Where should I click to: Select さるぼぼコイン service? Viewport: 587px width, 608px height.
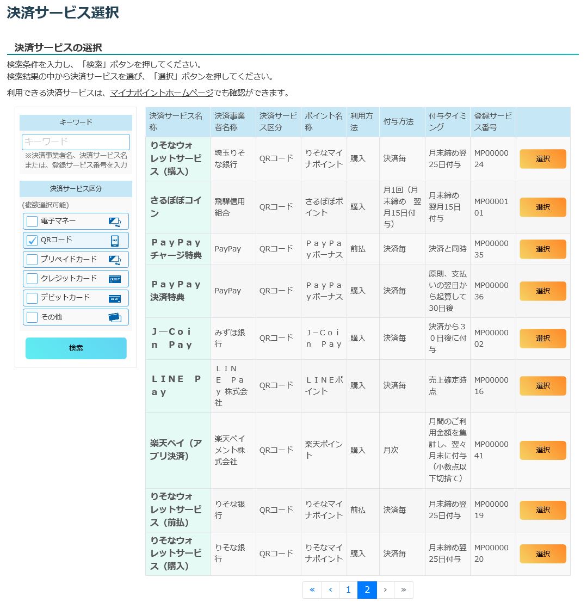click(x=542, y=207)
